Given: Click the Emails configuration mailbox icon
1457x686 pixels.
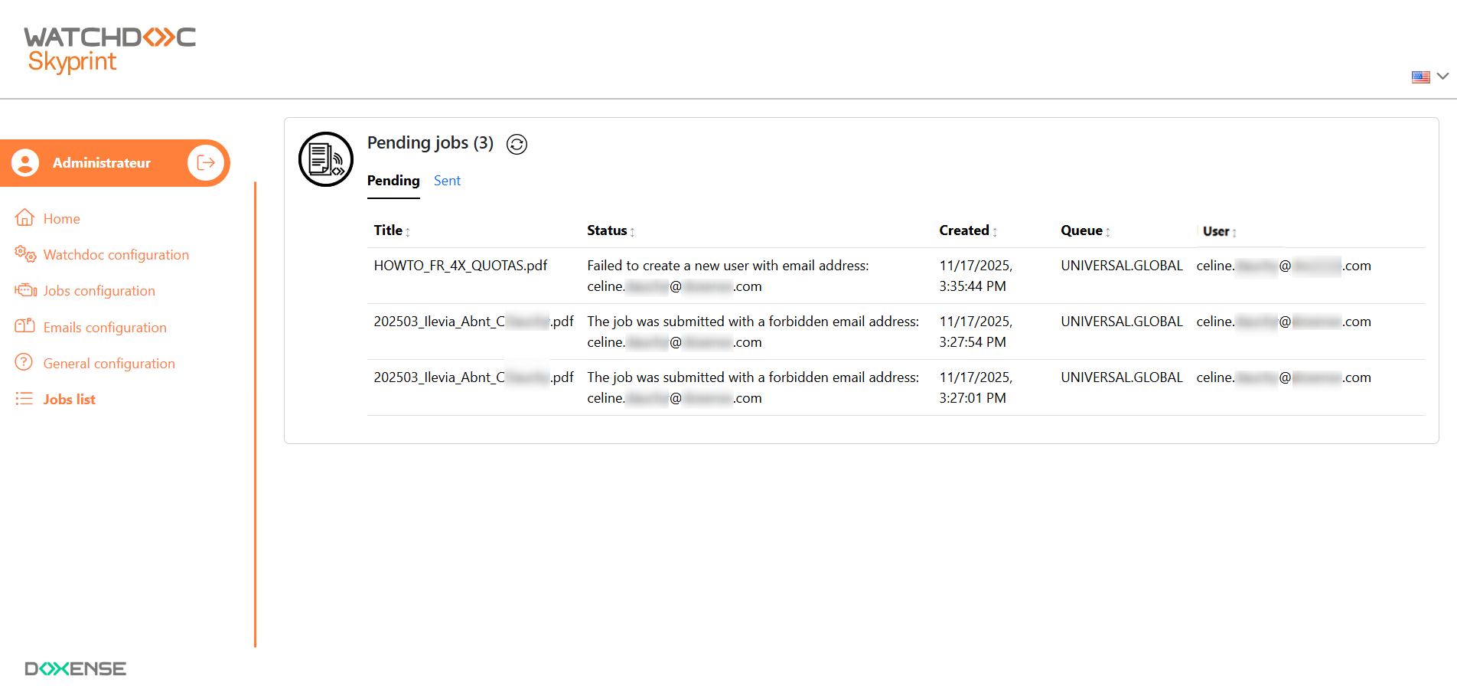Looking at the screenshot, I should pyautogui.click(x=25, y=326).
